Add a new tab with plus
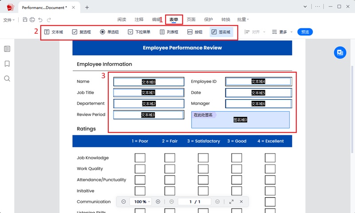 [87, 8]
